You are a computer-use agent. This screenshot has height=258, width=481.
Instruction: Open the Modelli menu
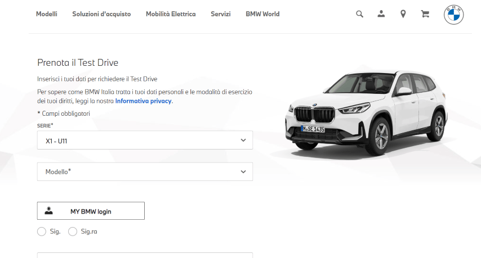[x=47, y=14]
